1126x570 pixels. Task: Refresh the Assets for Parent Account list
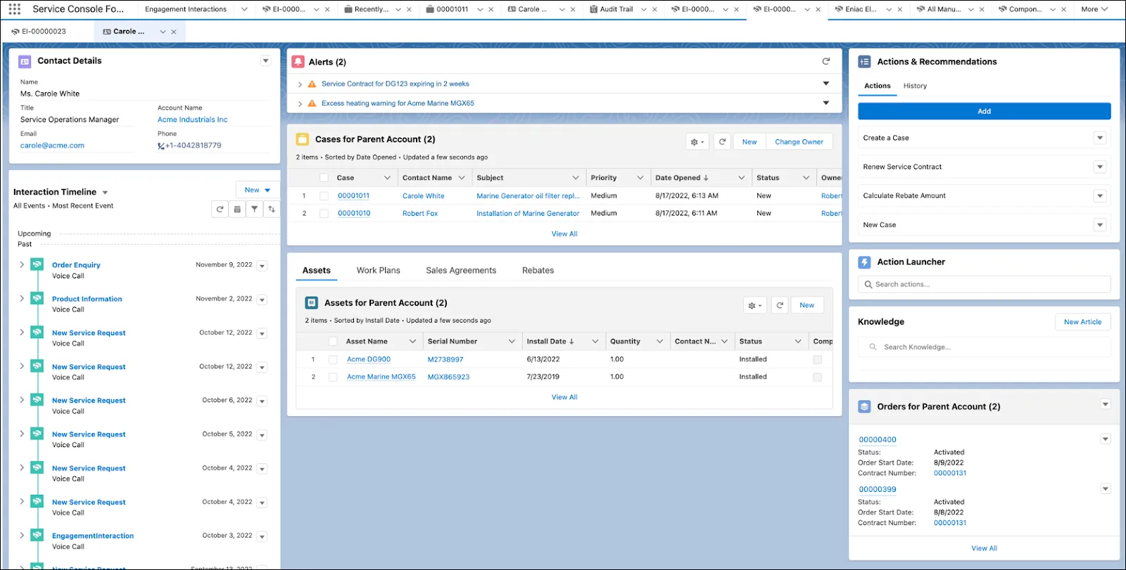click(x=780, y=306)
